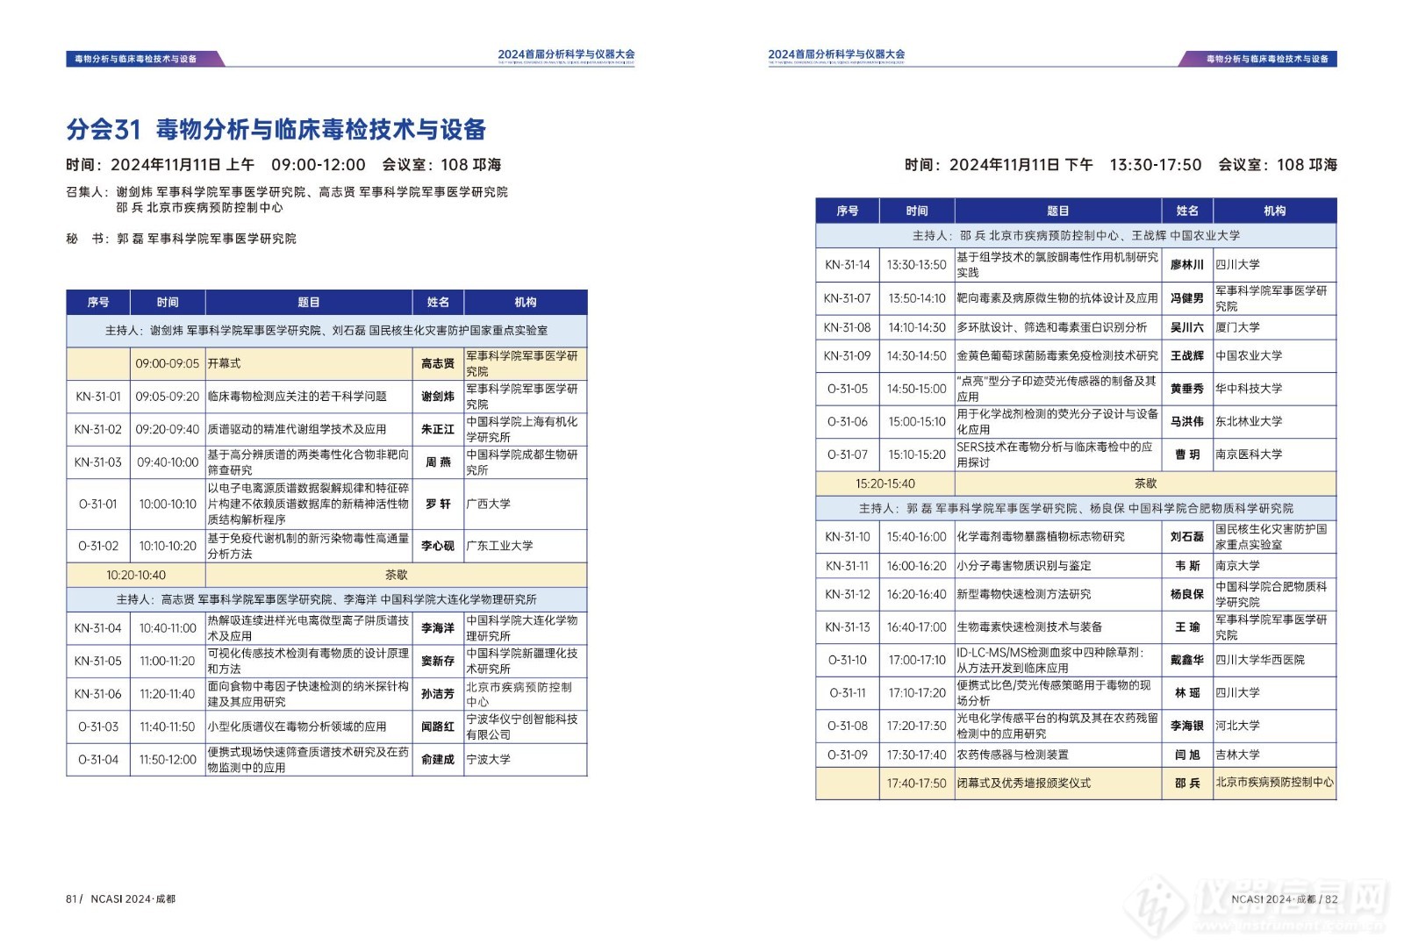
Task: Select speaker name 林 瑶
Action: pyautogui.click(x=1187, y=693)
